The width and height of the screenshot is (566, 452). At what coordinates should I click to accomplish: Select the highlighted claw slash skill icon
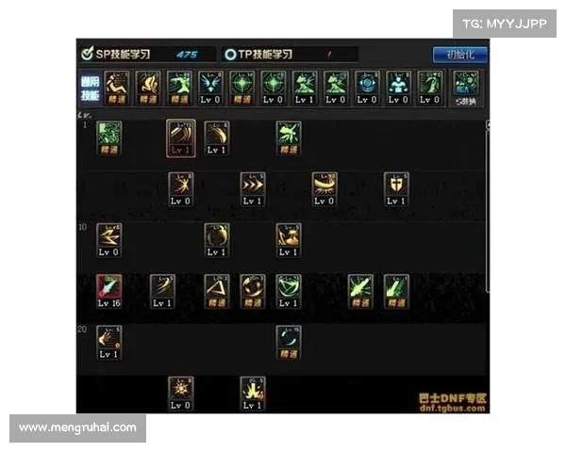tap(180, 138)
